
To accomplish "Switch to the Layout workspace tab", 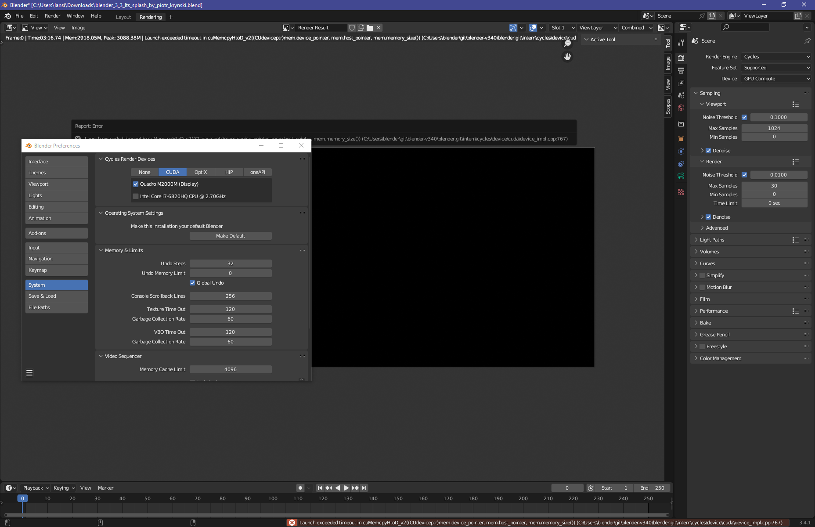I will click(x=123, y=17).
